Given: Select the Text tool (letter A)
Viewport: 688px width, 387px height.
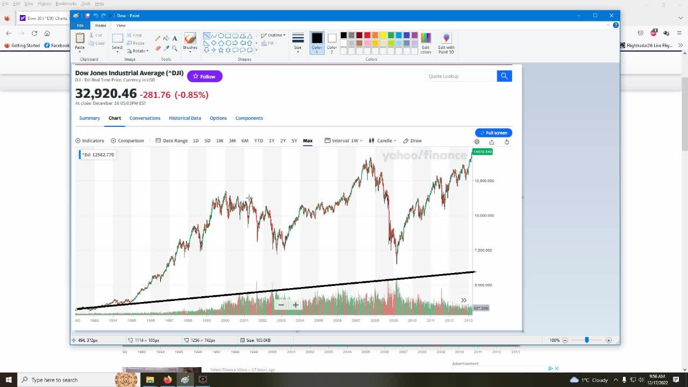Looking at the screenshot, I should (175, 38).
